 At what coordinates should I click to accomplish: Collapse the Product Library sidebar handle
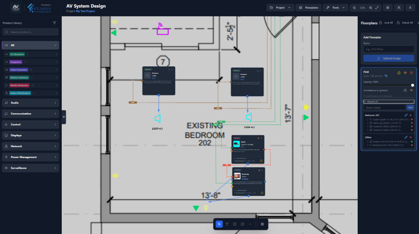(63, 117)
